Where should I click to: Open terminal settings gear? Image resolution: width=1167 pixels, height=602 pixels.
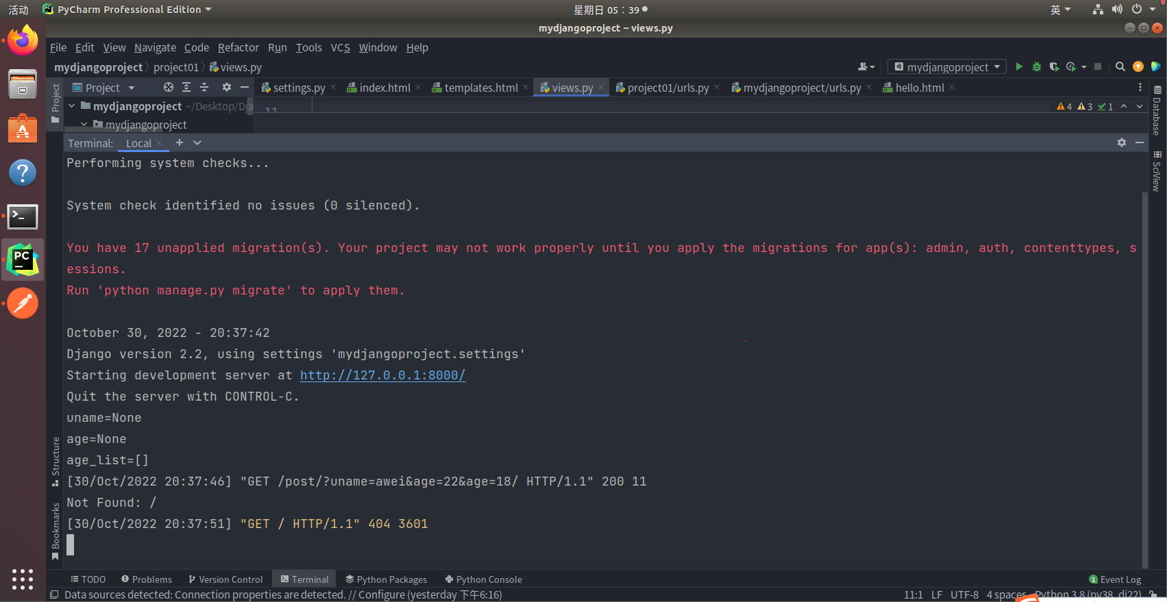coord(1122,142)
